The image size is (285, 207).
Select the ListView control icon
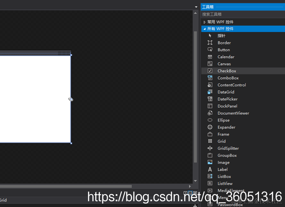[x=210, y=183]
